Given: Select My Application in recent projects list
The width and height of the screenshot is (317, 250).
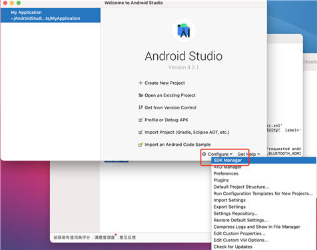Looking at the screenshot, I should pos(51,15).
